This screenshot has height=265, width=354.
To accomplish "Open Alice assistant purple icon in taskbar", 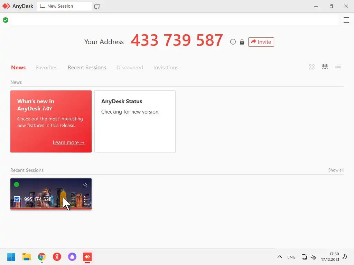I will coord(72,257).
